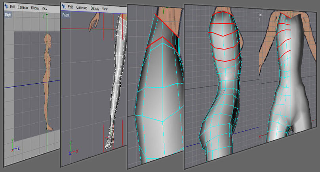This screenshot has height=172, width=320.
Task: Open the Display menu in the Front viewport
Action: tap(95, 8)
